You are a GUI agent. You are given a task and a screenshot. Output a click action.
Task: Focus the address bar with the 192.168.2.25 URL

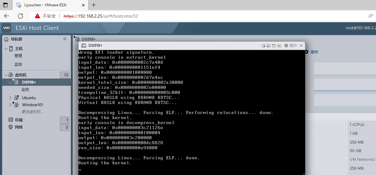pos(100,16)
